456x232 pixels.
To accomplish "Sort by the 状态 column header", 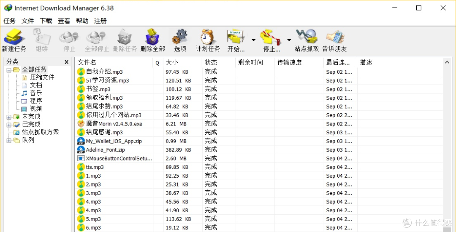I will coord(218,63).
